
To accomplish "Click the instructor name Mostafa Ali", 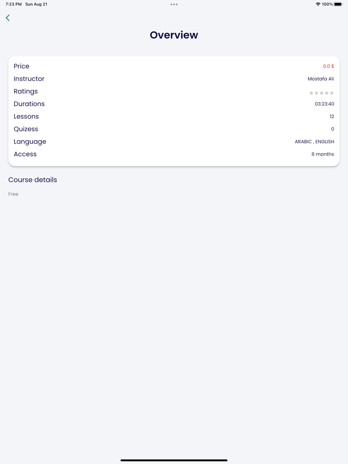I will [x=321, y=78].
